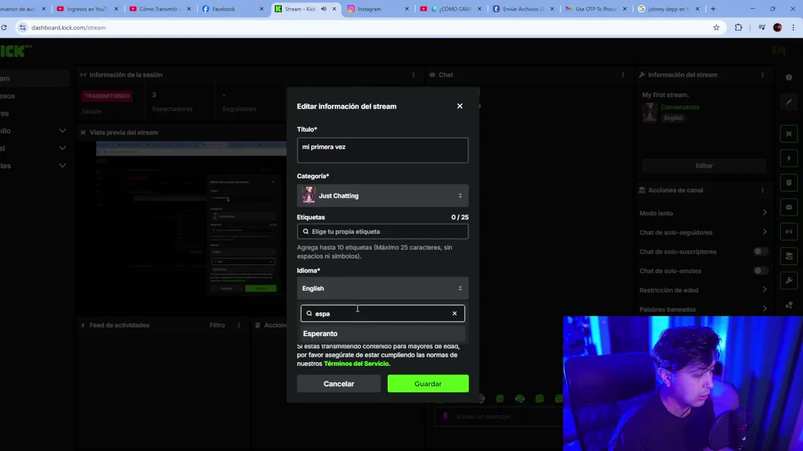Open a new browser tab
Viewport: 803px width, 451px height.
click(713, 9)
